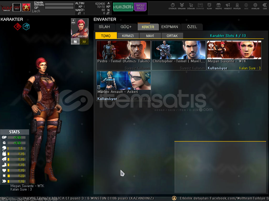Viewport: 269px width, 201px height.
Task: Select the Pedro -Temel character card
Action: pyautogui.click(x=124, y=55)
